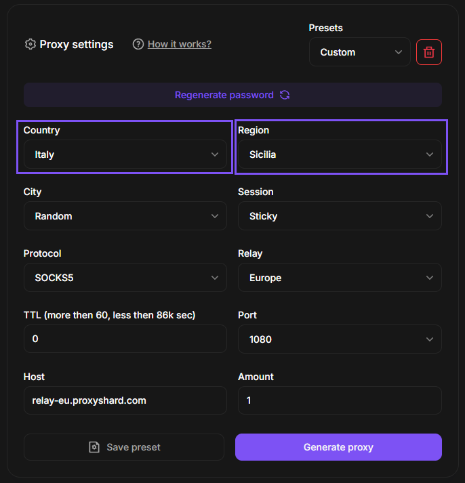Click the Host field with relay-eu.proxyshard.com

pos(125,400)
